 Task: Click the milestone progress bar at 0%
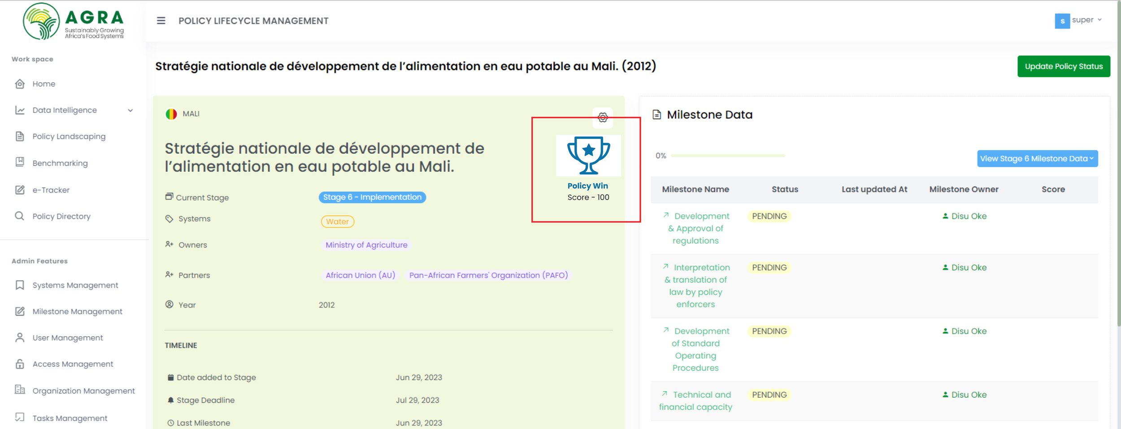pos(728,156)
